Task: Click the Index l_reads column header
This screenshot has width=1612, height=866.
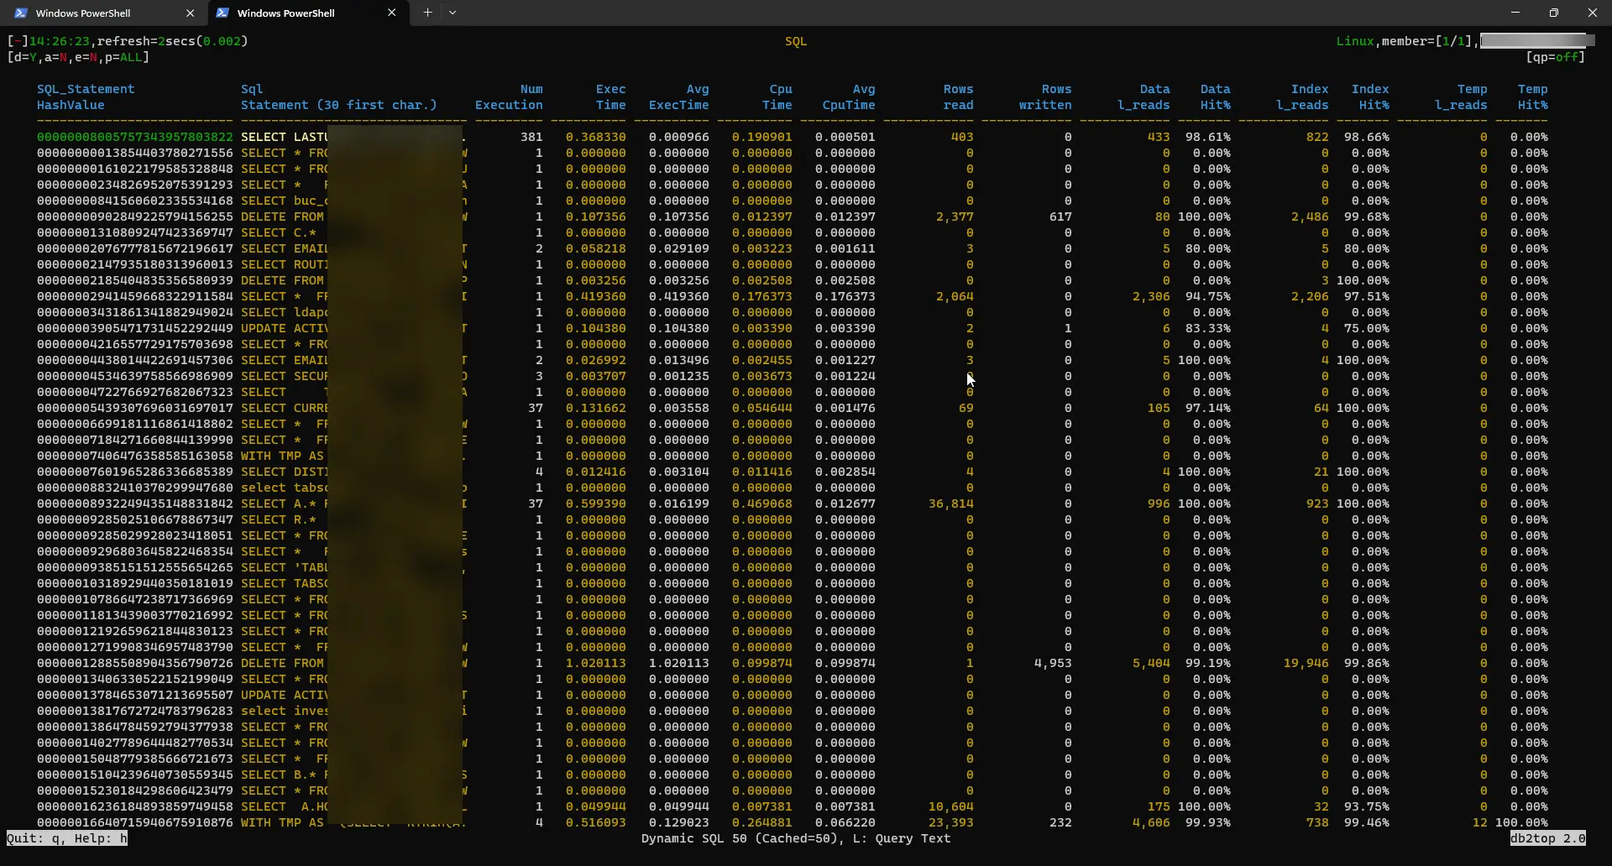Action: point(1302,97)
